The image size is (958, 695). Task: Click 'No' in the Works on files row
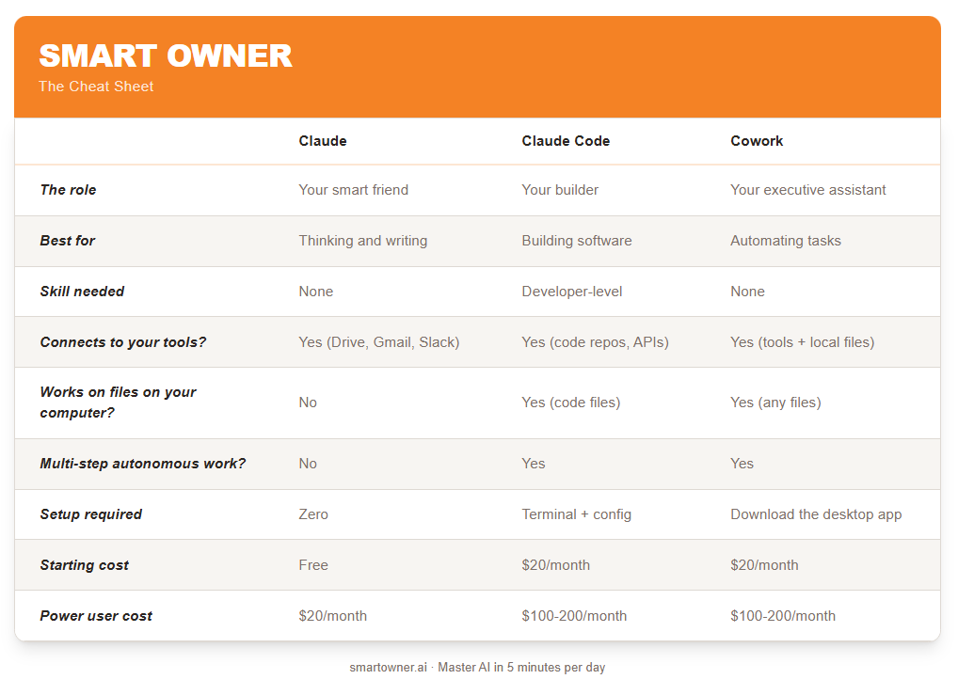[x=308, y=403]
